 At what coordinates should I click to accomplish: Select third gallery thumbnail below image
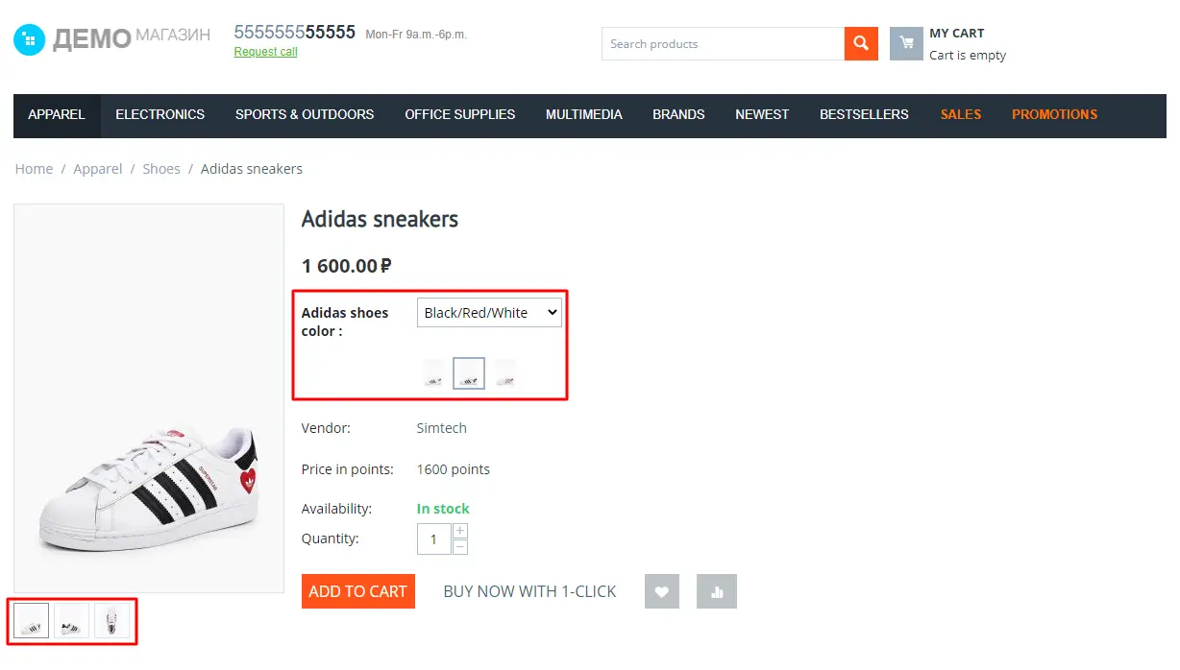(112, 620)
